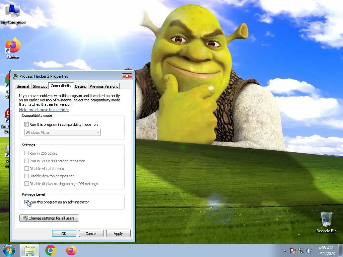Image resolution: width=343 pixels, height=257 pixels.
Task: Toggle Run in 640 x 480 resolution
Action: point(26,161)
